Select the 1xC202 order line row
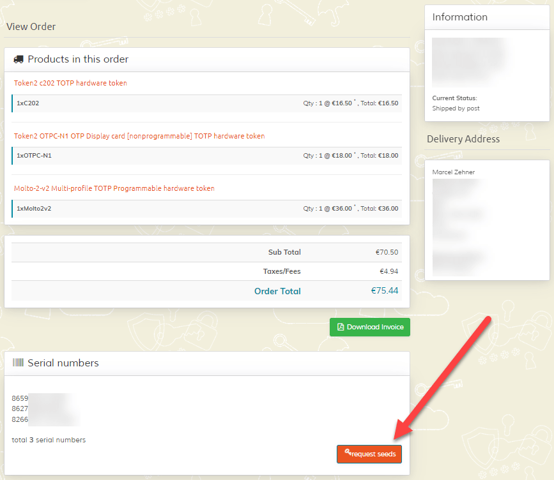The height and width of the screenshot is (480, 554). [x=206, y=103]
